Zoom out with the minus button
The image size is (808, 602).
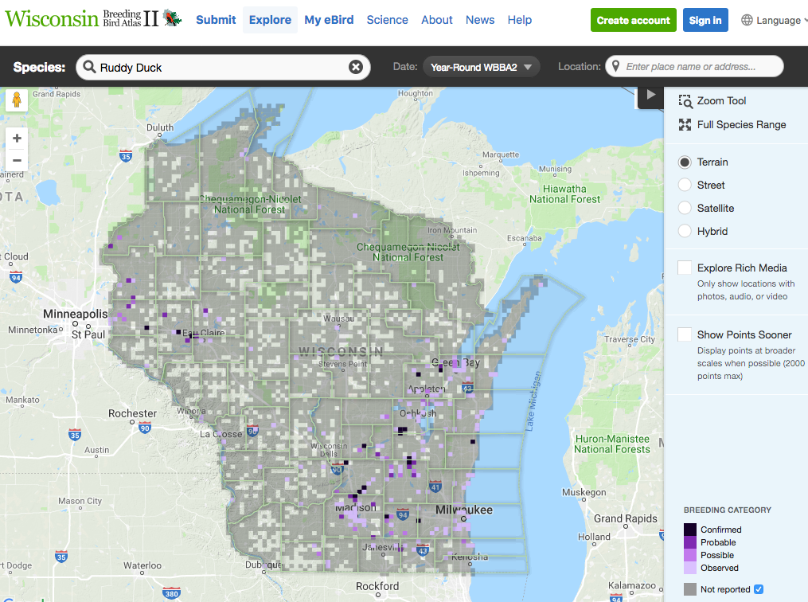17,160
